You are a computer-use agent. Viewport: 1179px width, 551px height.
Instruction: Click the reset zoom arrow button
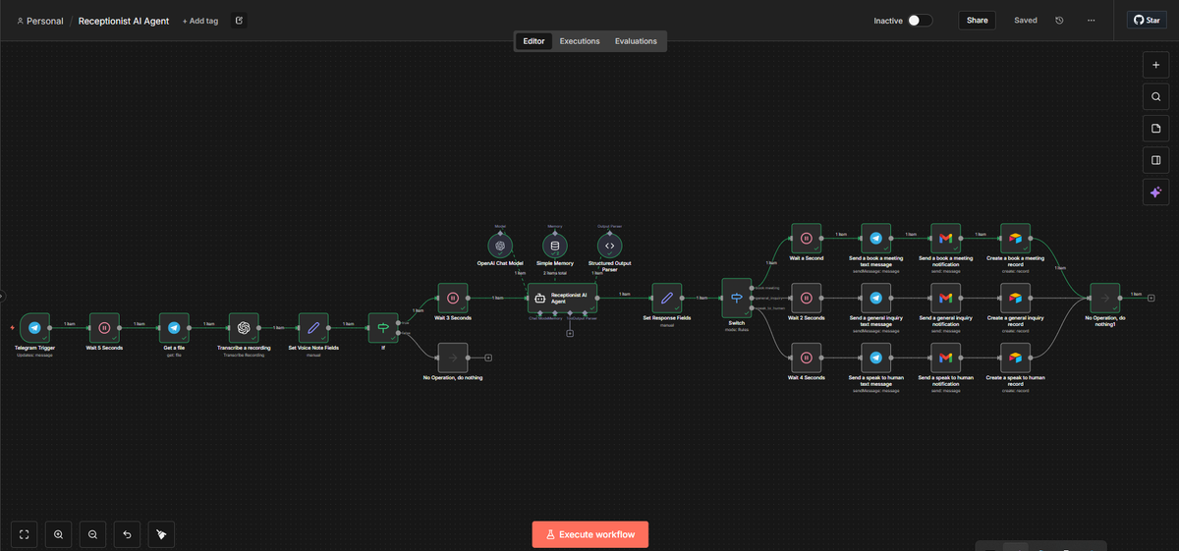pos(127,534)
